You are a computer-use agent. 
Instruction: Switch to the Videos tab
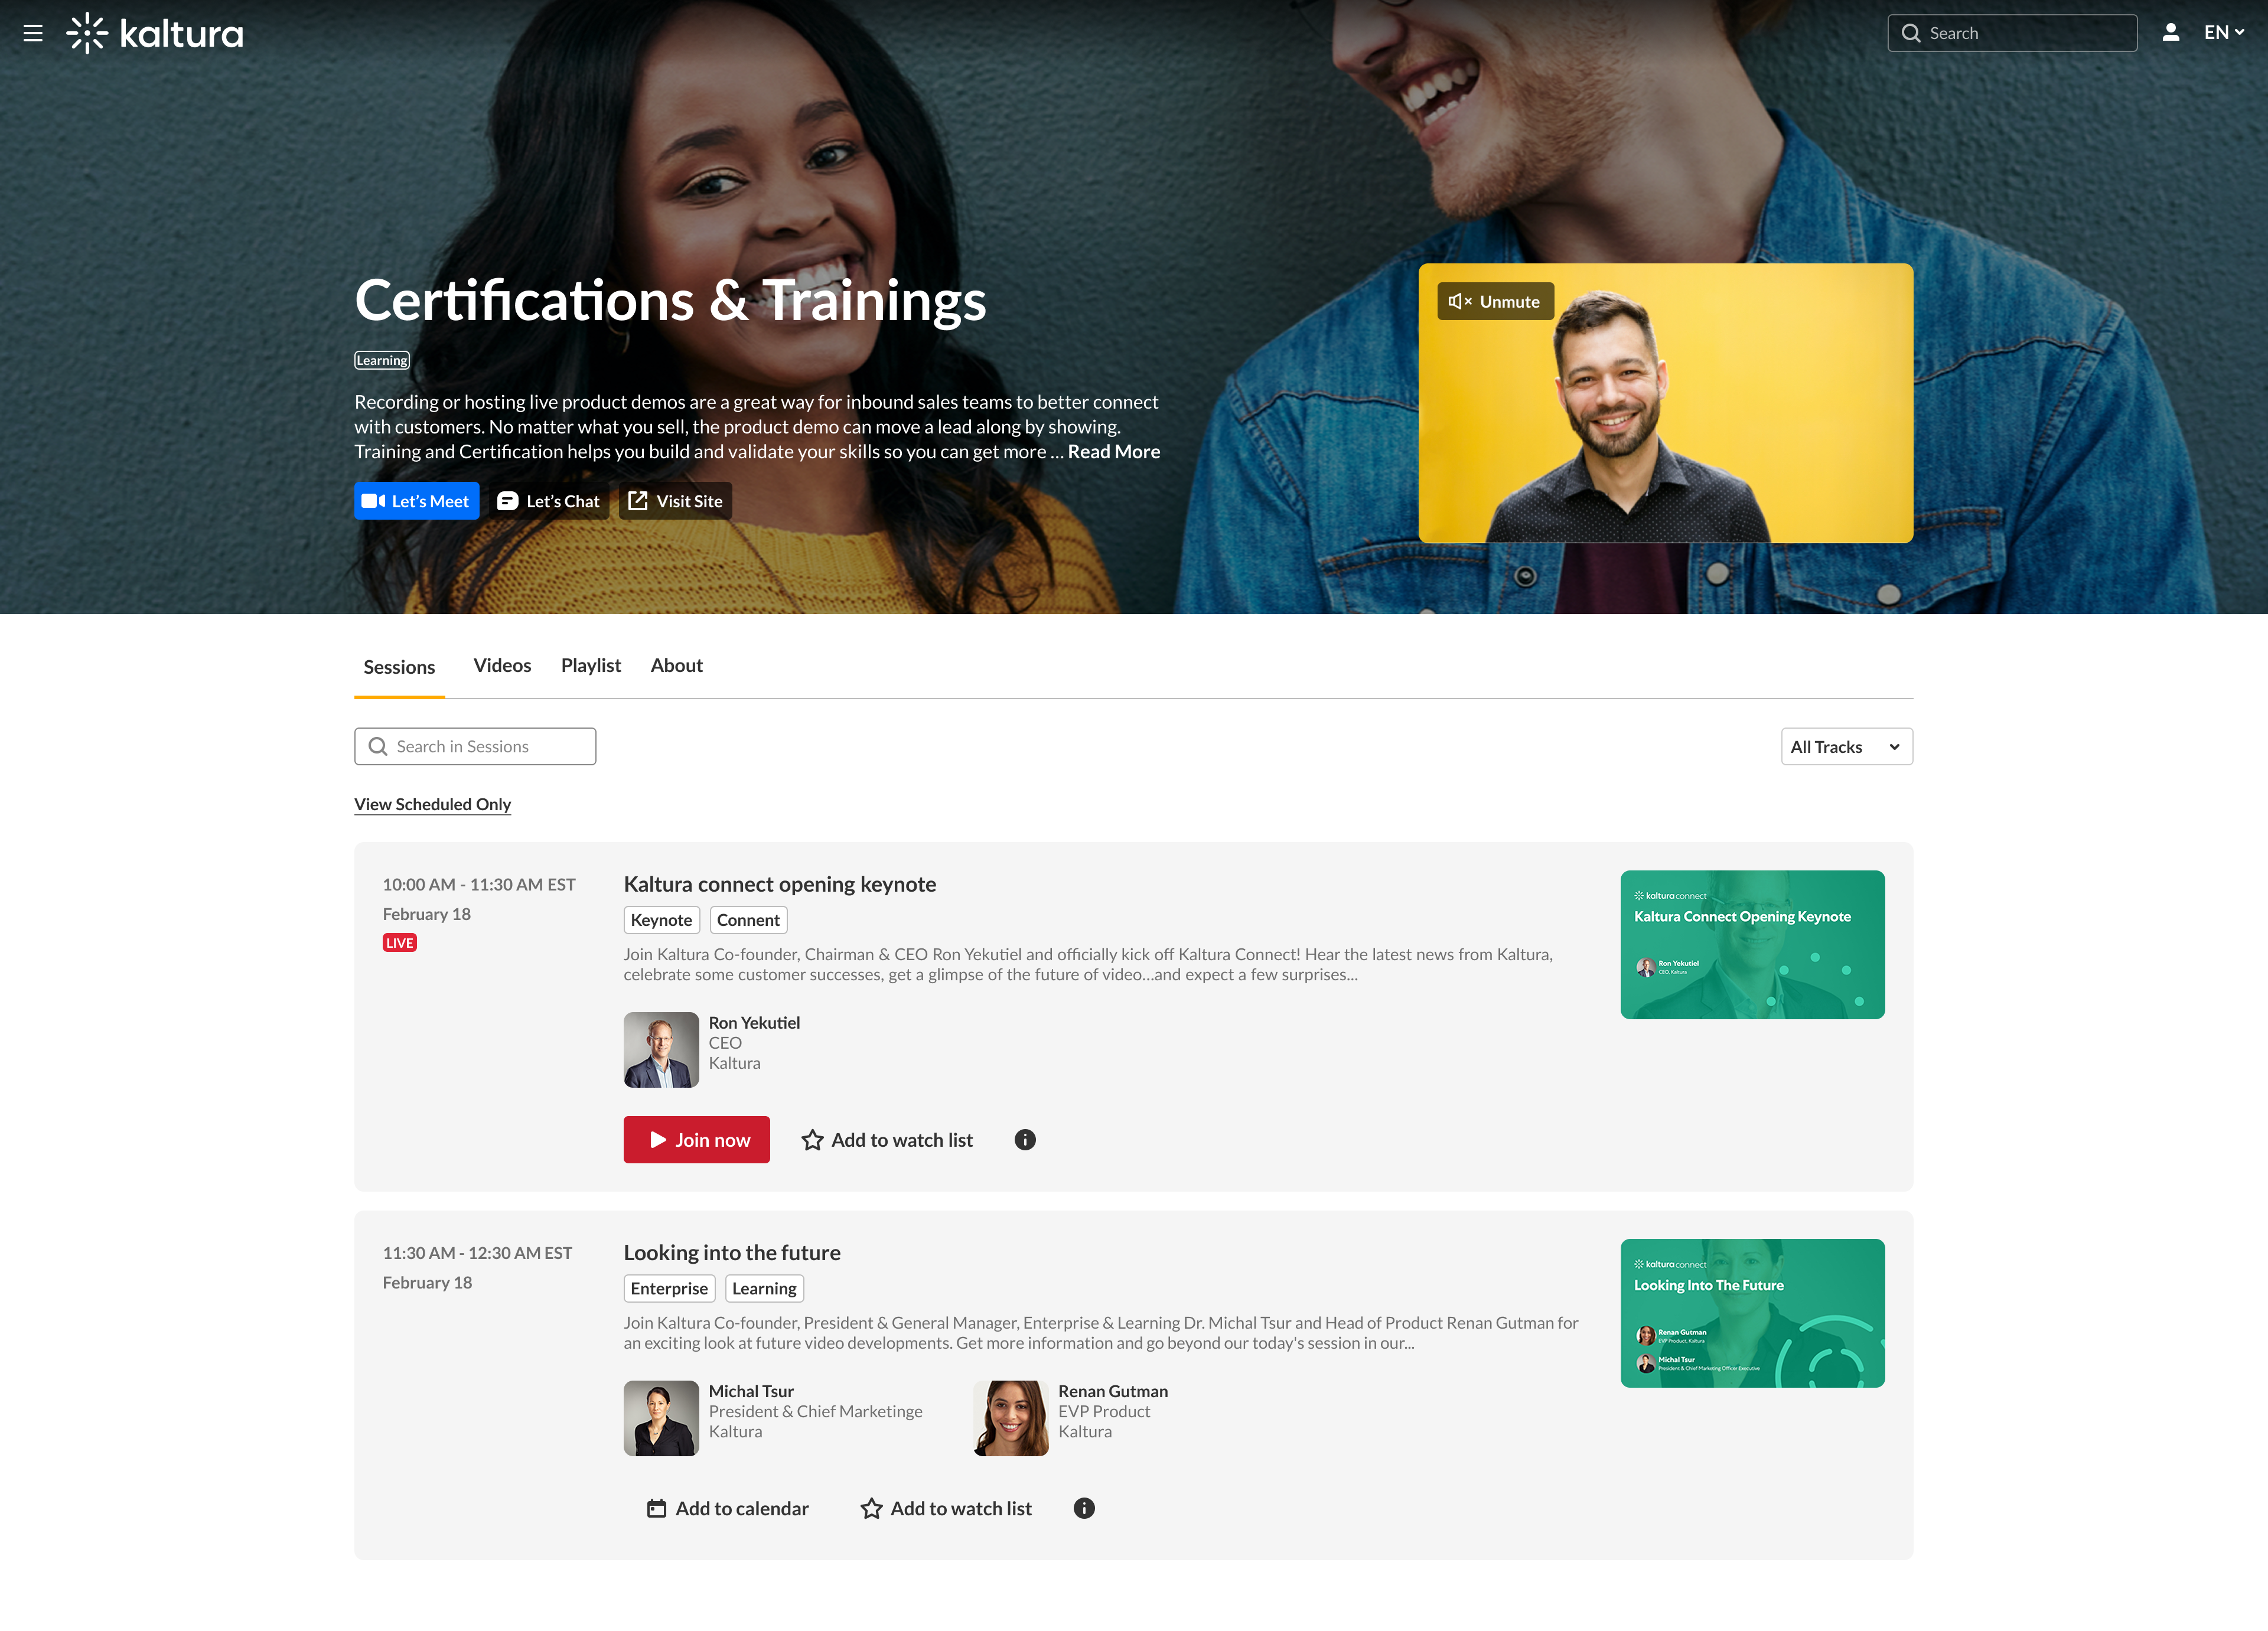pyautogui.click(x=502, y=666)
